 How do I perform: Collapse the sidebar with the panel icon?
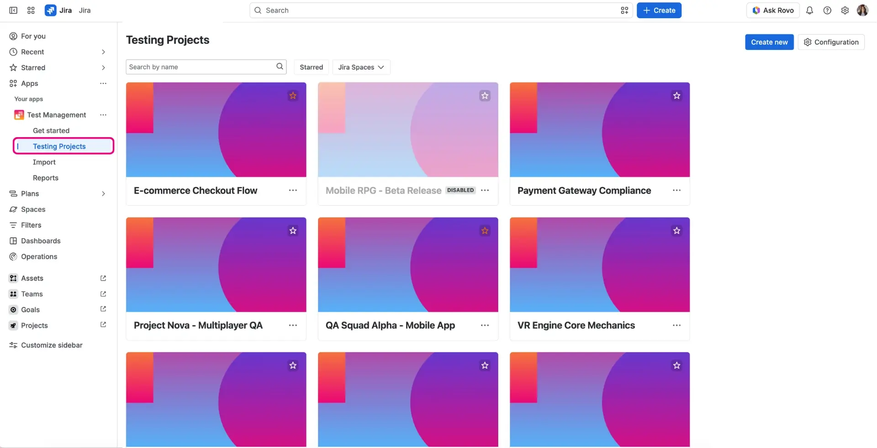click(x=13, y=10)
